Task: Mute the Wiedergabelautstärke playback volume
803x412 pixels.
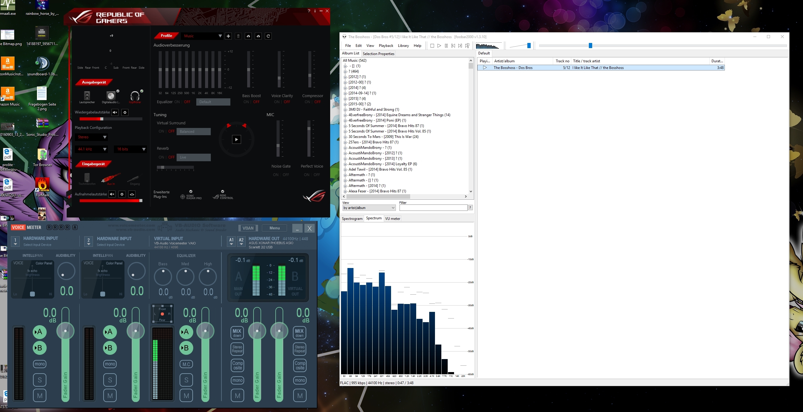Action: (115, 113)
